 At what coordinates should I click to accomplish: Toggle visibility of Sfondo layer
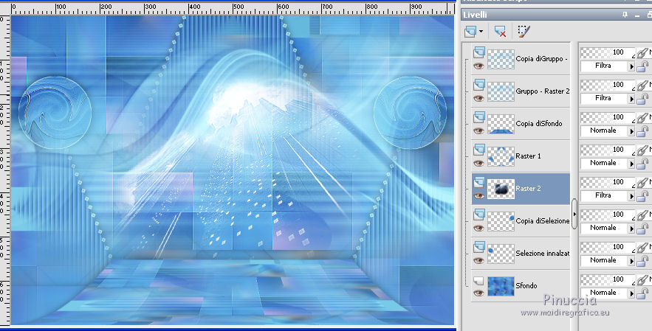click(479, 293)
